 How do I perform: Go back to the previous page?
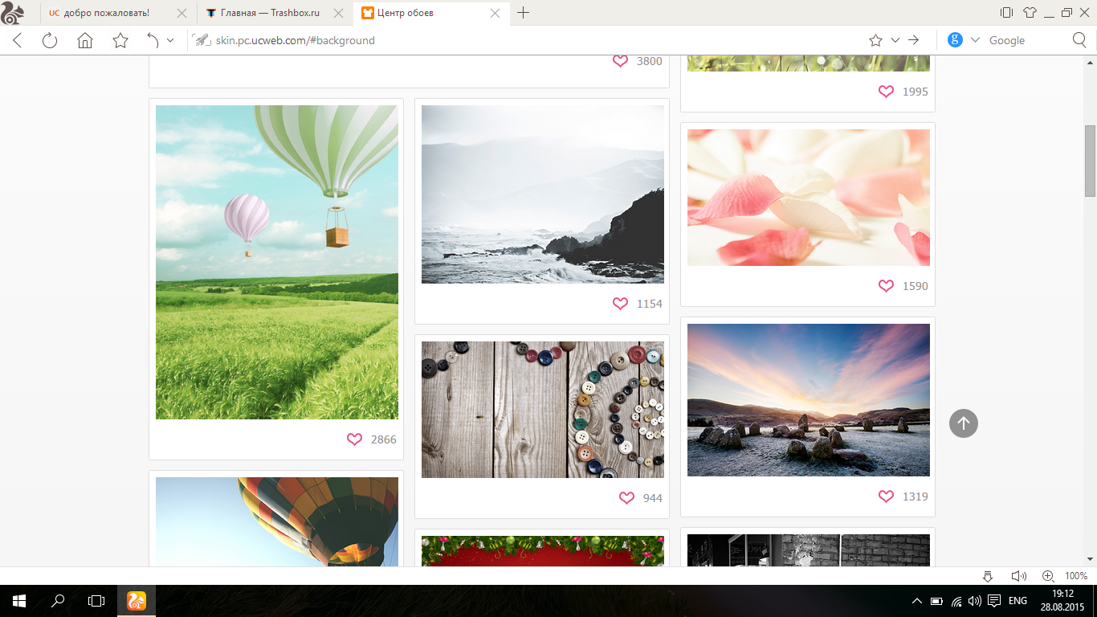tap(17, 40)
